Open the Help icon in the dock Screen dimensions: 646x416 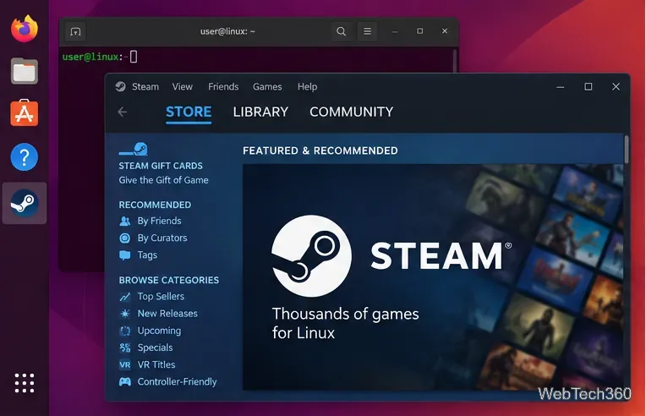pyautogui.click(x=25, y=157)
